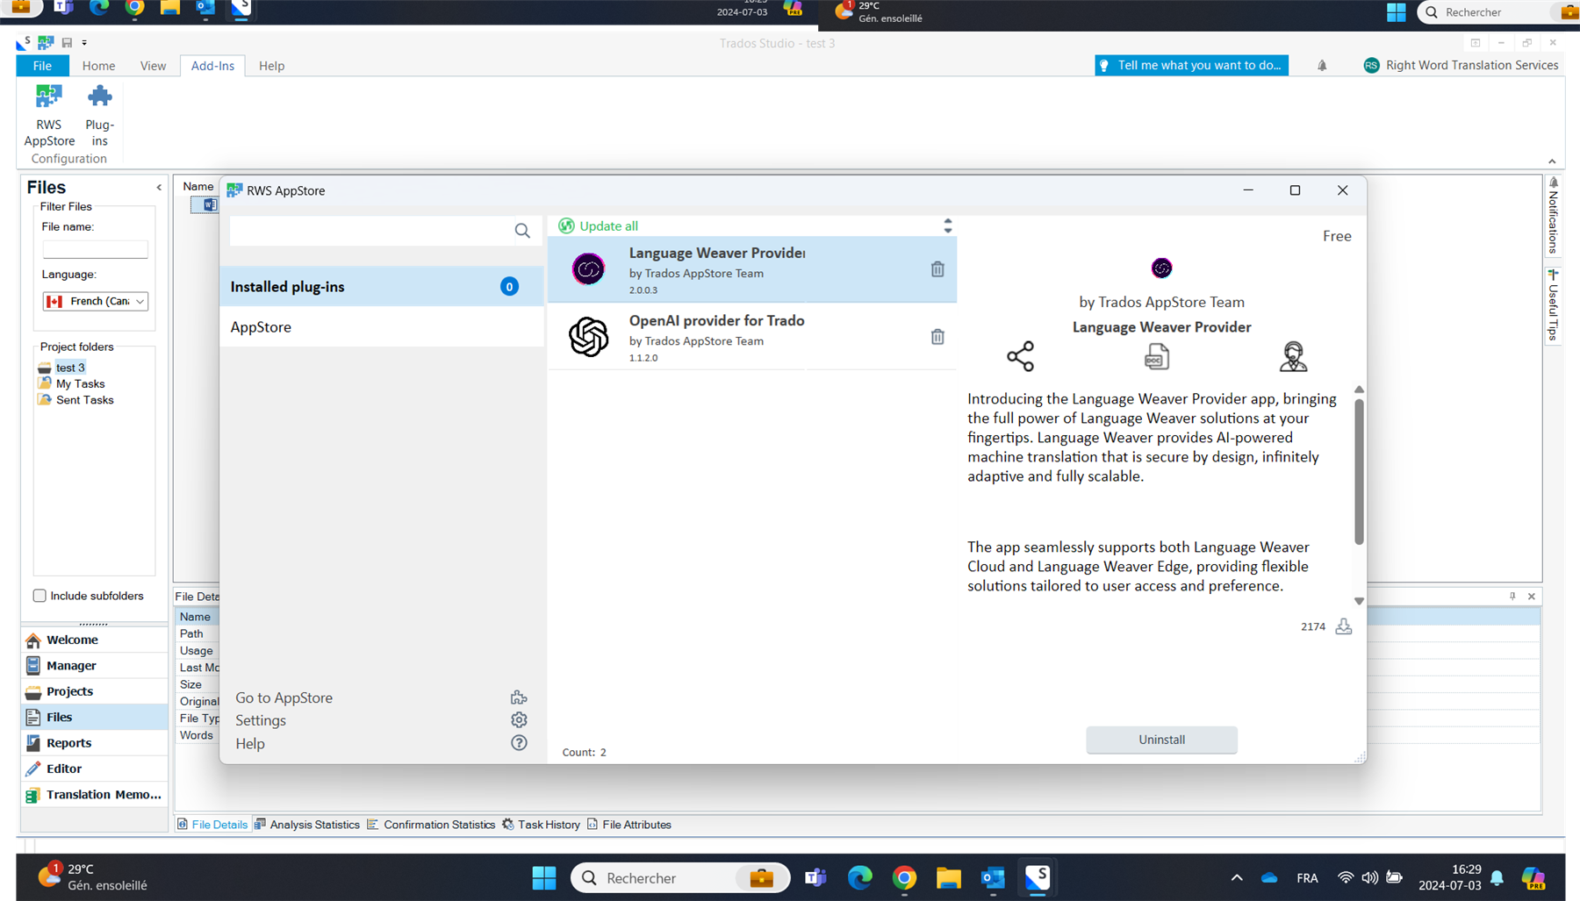Open Settings in RWS AppStore sidebar
This screenshot has width=1580, height=901.
tap(261, 720)
